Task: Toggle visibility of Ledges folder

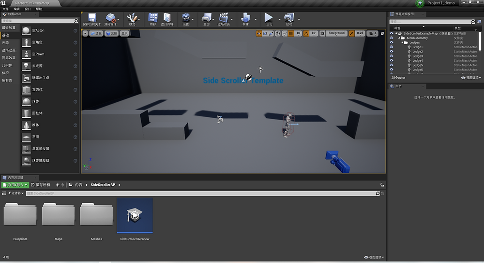Action: coord(392,42)
